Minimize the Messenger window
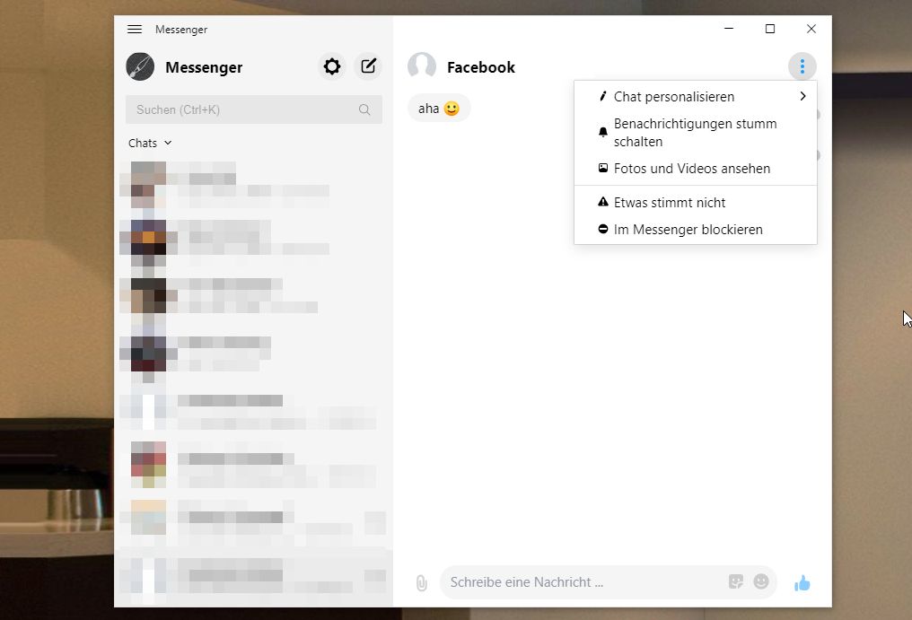This screenshot has height=620, width=912. coord(729,29)
